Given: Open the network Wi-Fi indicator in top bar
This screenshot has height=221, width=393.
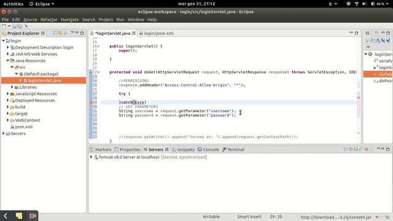Looking at the screenshot, I should point(357,4).
